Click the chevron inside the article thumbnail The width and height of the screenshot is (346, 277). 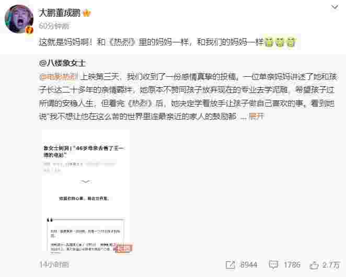point(86,182)
